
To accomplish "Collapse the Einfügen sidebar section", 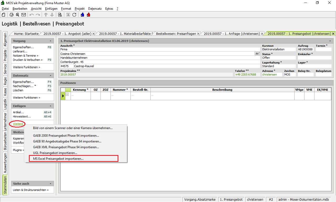I will click(50, 106).
